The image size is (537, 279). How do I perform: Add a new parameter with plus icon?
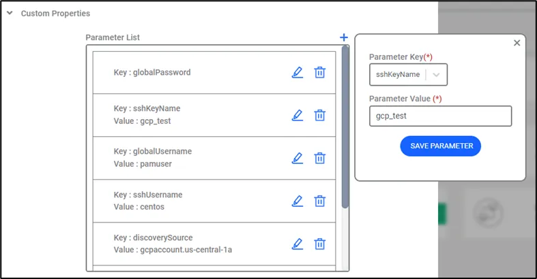click(x=344, y=37)
